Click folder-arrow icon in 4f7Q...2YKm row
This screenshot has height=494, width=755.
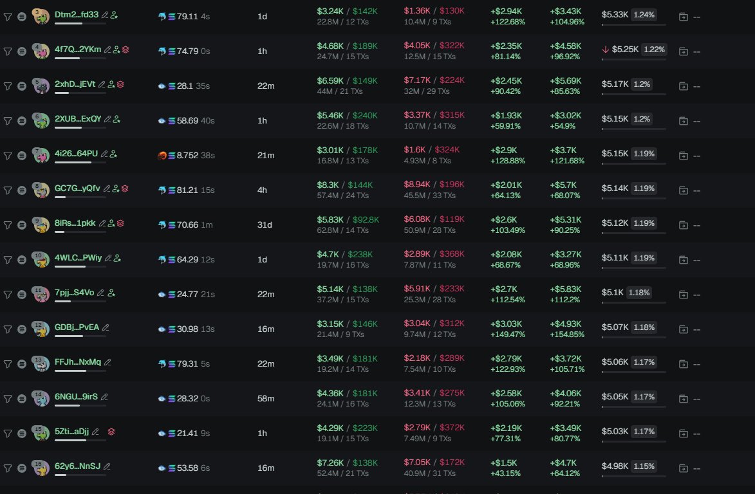(684, 51)
